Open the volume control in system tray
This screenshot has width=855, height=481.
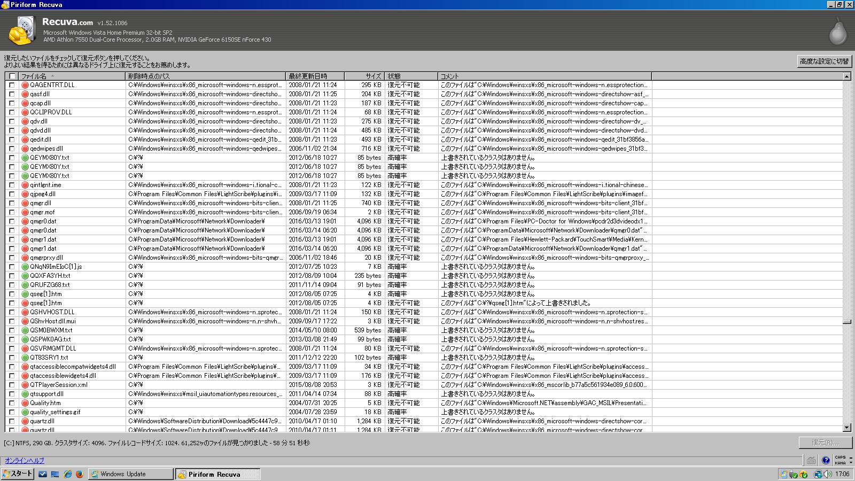point(828,474)
